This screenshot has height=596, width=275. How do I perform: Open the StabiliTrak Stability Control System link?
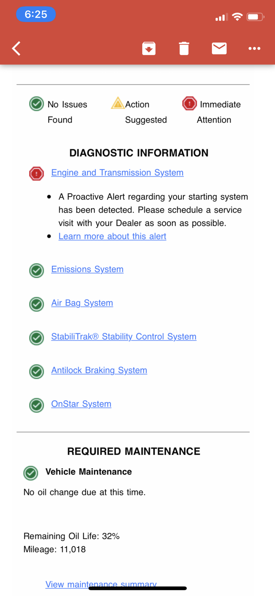tap(123, 337)
